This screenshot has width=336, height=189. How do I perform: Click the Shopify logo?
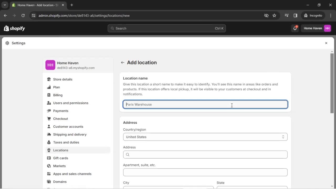pos(14,28)
